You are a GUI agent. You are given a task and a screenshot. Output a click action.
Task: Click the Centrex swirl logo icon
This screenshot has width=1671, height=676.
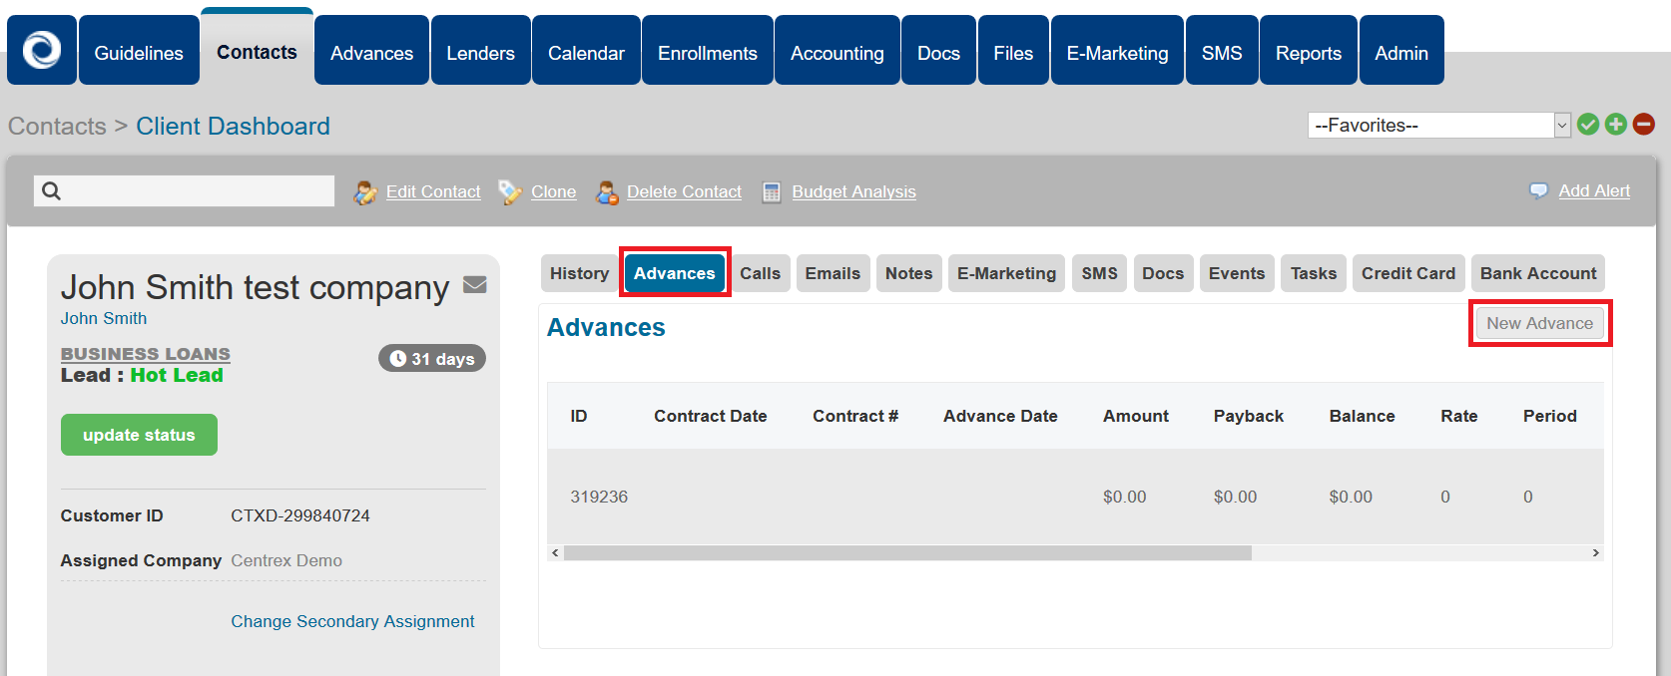point(42,50)
